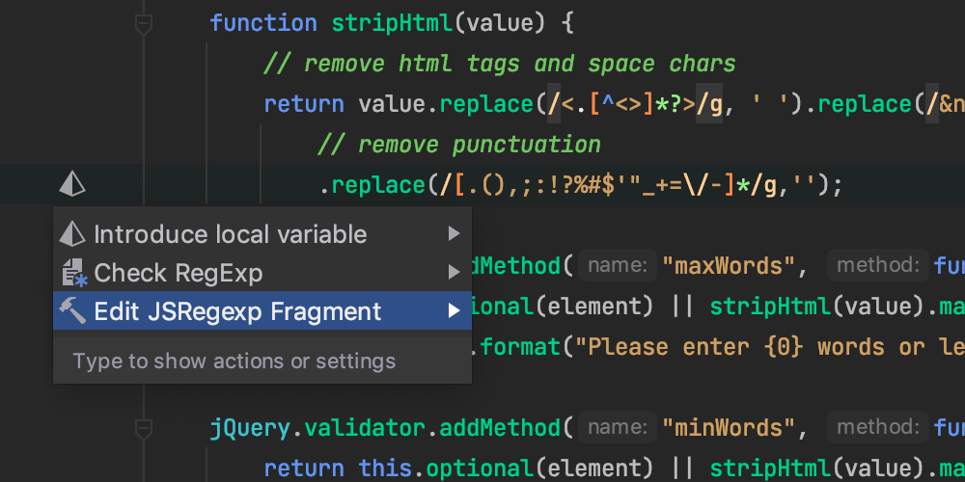Click the Check RegExp document icon
965x482 pixels.
click(x=73, y=273)
